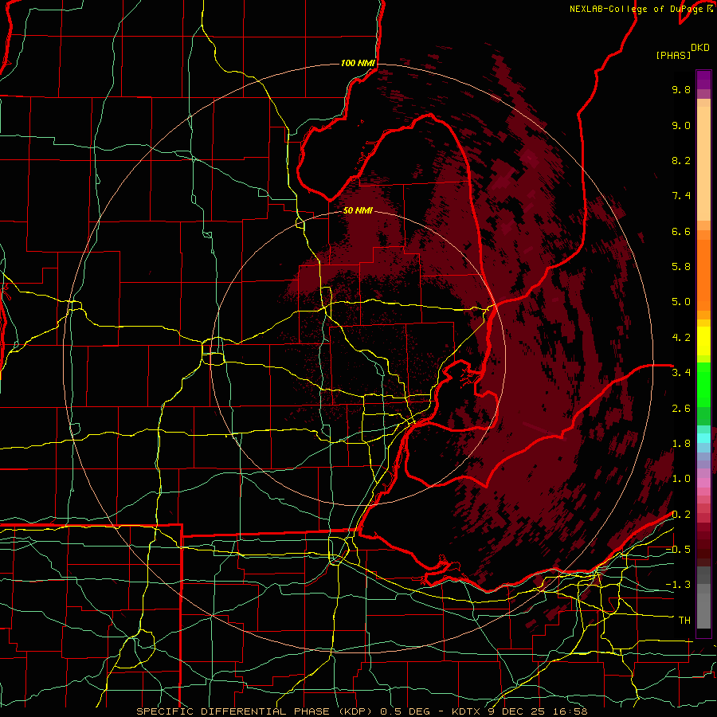Click the 7.4 legend value
The width and height of the screenshot is (717, 717).
(x=681, y=196)
